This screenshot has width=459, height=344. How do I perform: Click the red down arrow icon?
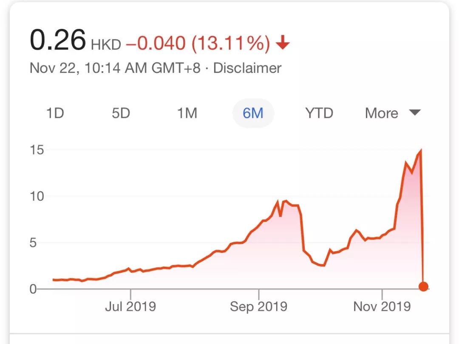(283, 43)
